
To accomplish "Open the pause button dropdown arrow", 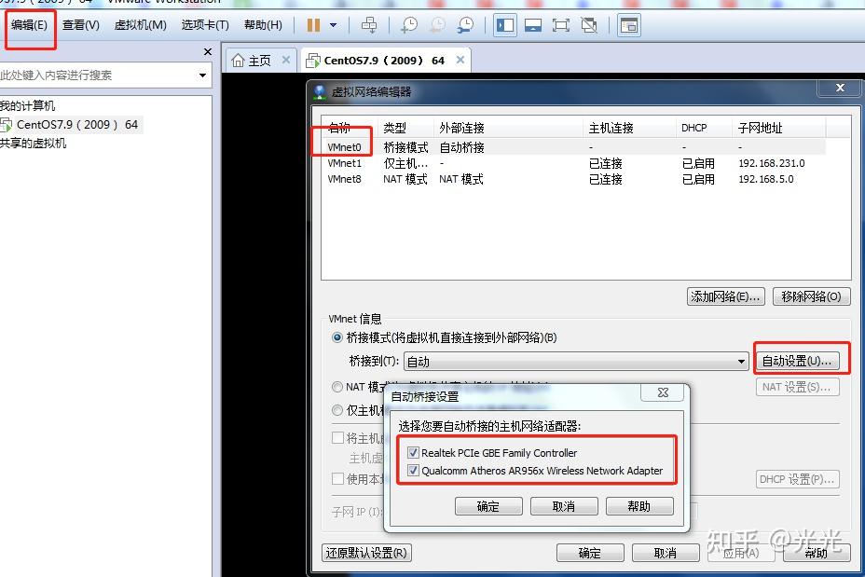I will point(334,25).
